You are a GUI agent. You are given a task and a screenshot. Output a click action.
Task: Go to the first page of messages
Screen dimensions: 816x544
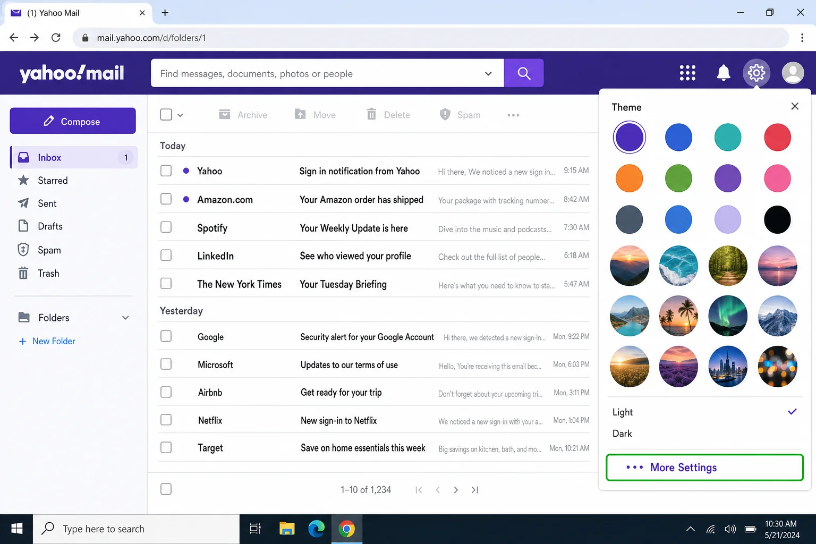point(419,490)
